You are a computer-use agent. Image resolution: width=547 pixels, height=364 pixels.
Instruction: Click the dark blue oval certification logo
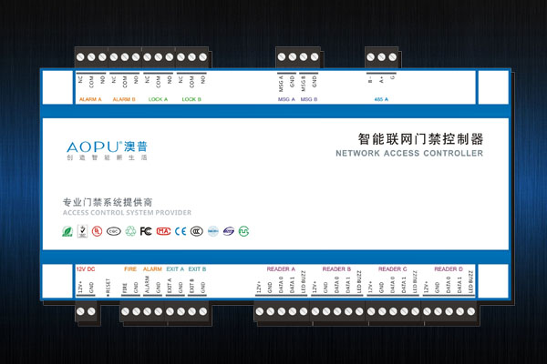229,231
